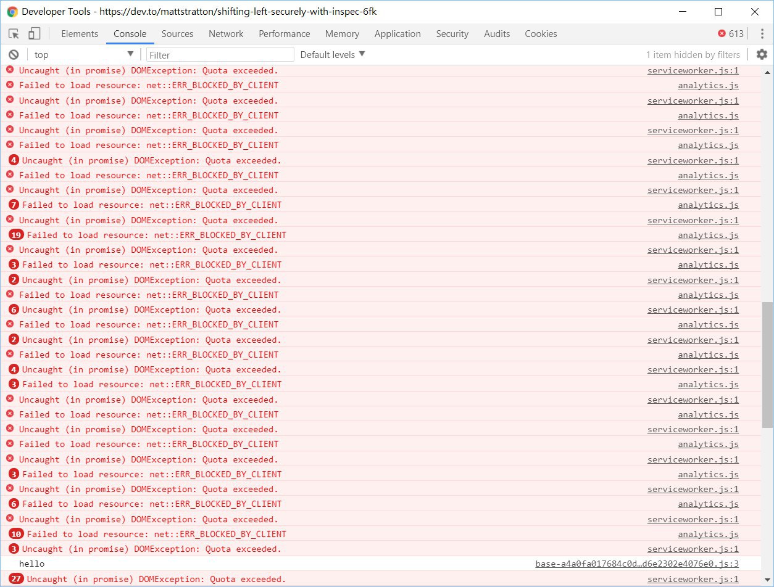Clear console with the ban icon
Viewport: 774px width, 587px height.
14,55
